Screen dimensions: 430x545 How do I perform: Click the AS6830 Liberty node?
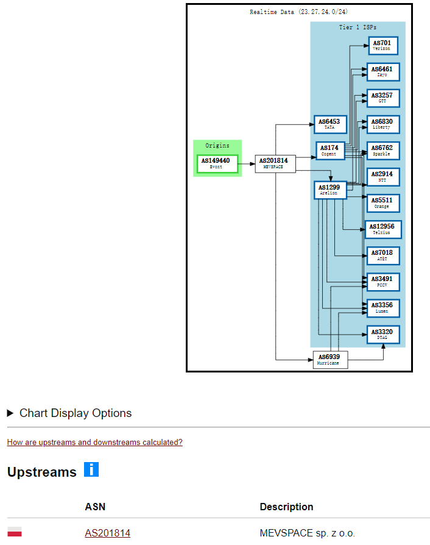383,124
